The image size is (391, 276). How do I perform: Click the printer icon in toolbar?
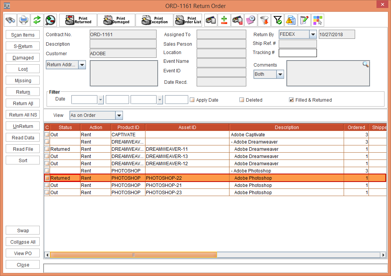click(x=24, y=20)
